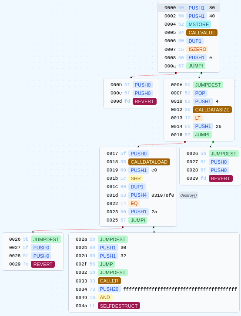
Task: Select the JUMP opcode at 002f
Action: click(106, 264)
